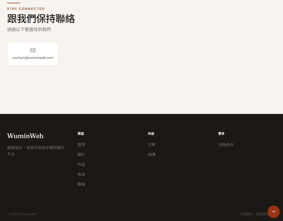Open the contact@wuminweb.com email link
Image resolution: width=283 pixels, height=221 pixels.
coord(33,54)
